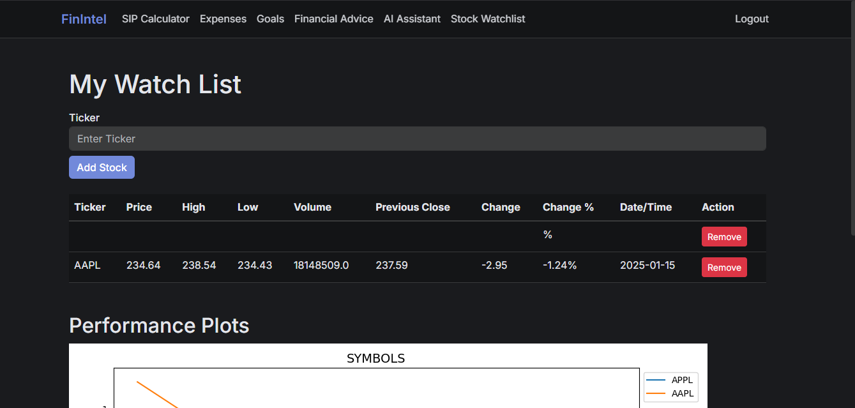This screenshot has height=408, width=855.
Task: Click the FinIntel brand logo link
Action: 84,19
